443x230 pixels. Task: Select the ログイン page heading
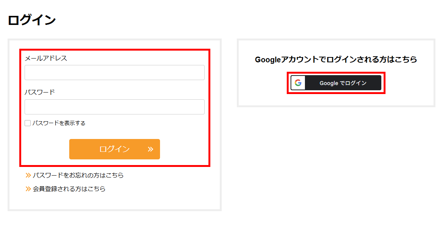point(31,19)
